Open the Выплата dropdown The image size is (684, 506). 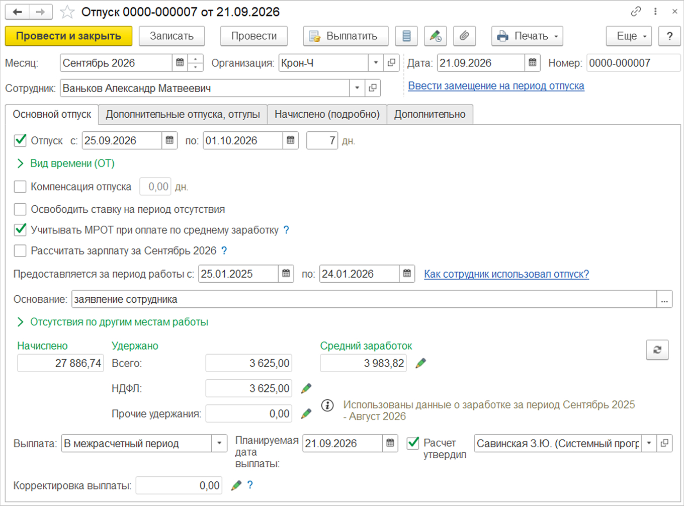219,443
